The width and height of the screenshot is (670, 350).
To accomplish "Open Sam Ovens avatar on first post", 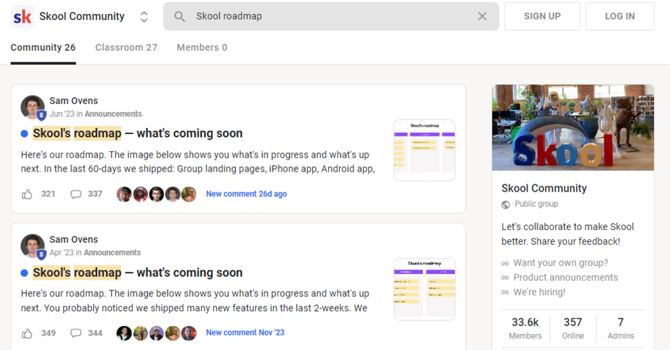I will coord(32,107).
